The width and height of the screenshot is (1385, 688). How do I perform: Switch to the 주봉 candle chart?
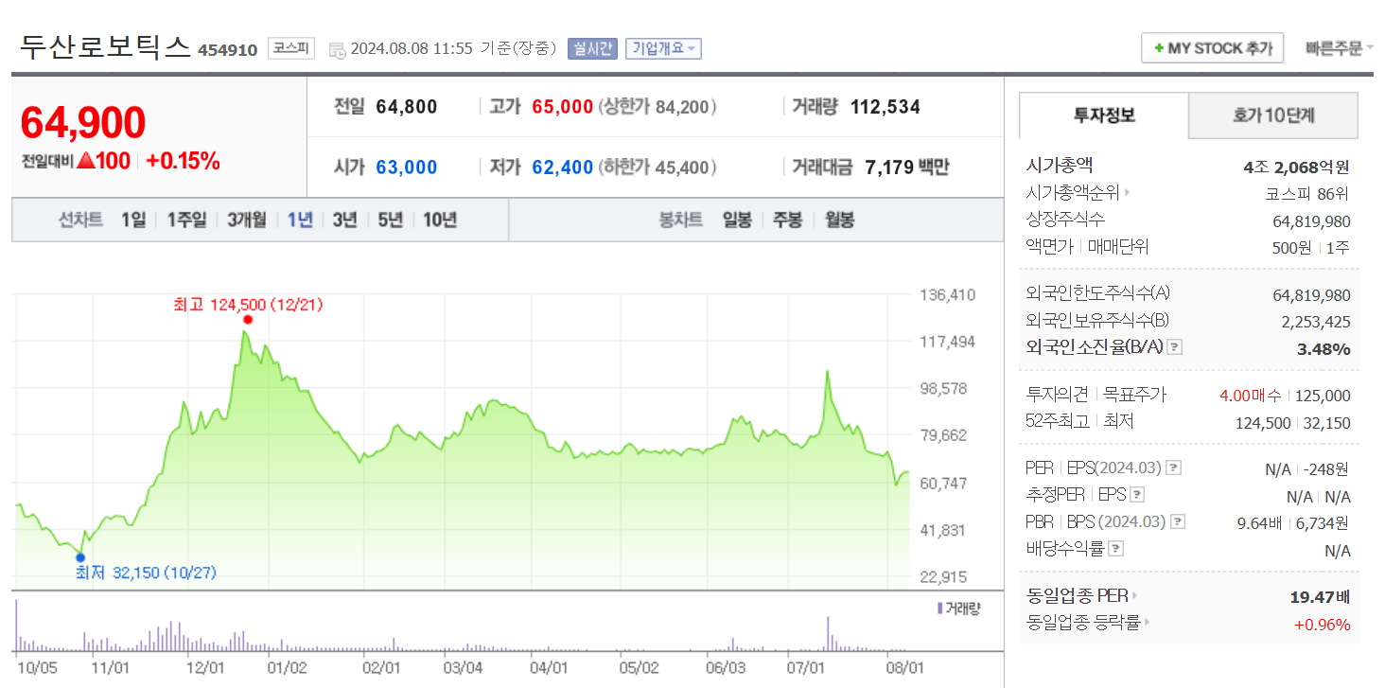coord(787,220)
